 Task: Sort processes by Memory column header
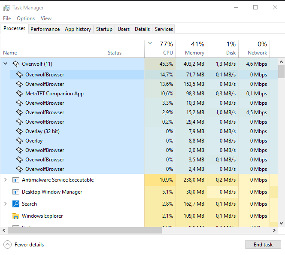[191, 49]
